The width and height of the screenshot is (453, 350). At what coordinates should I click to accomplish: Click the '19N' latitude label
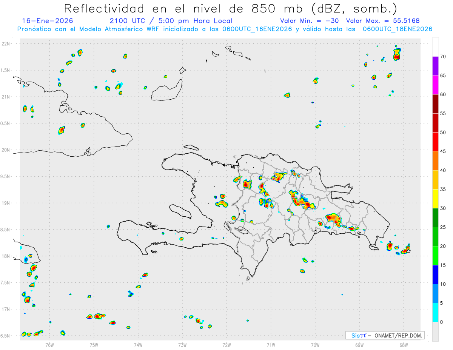coord(6,203)
